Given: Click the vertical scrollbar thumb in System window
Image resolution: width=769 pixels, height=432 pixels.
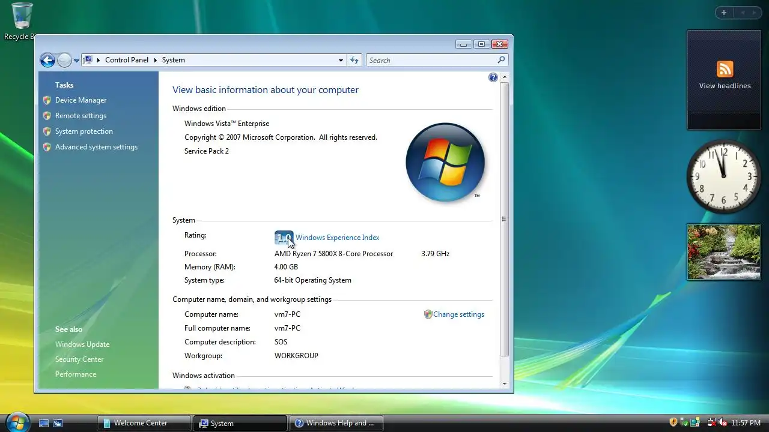Looking at the screenshot, I should tap(505, 219).
